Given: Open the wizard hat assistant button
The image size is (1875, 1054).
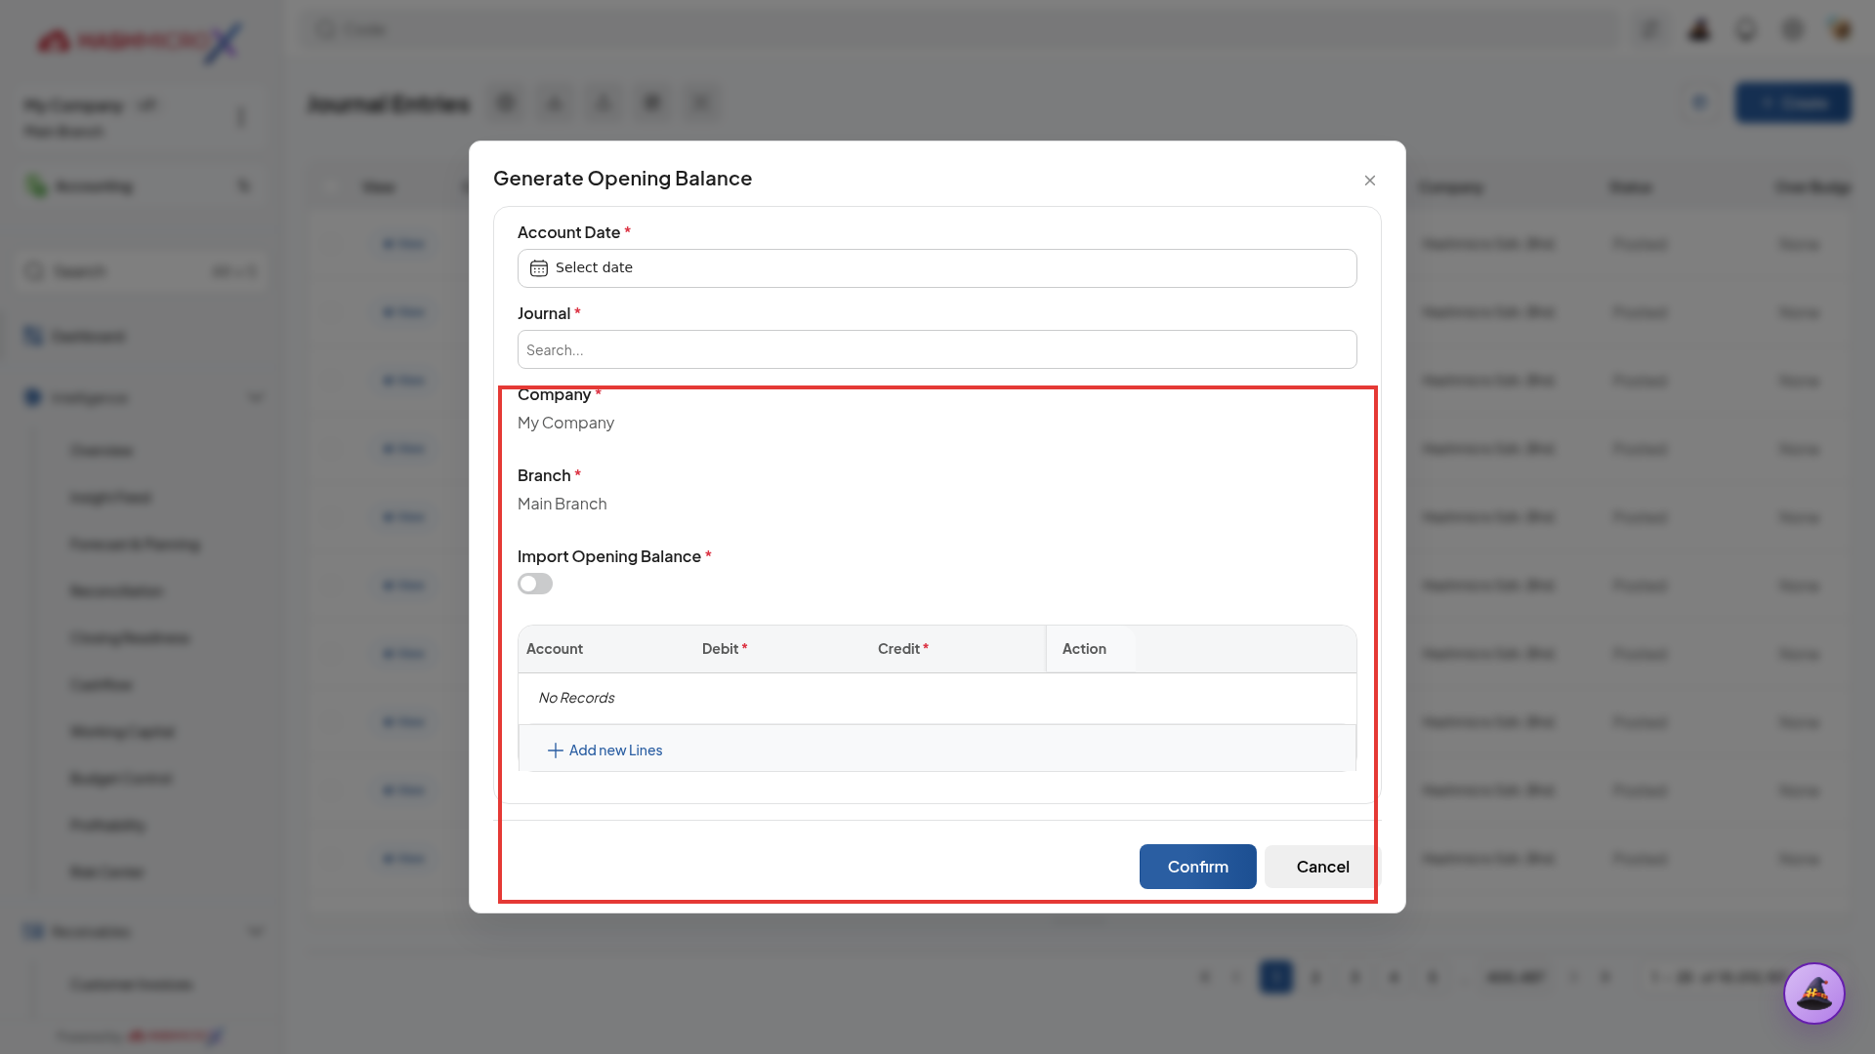Looking at the screenshot, I should point(1813,993).
